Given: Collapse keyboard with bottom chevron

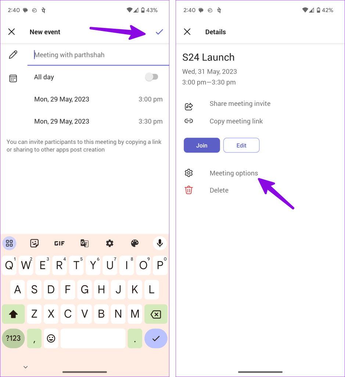Looking at the screenshot, I should coord(25,367).
